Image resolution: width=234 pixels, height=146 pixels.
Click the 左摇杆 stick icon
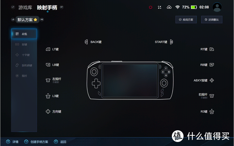[x=48, y=80]
